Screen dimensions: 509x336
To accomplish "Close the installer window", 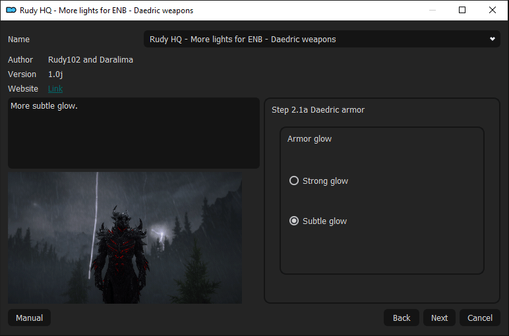I will click(492, 10).
